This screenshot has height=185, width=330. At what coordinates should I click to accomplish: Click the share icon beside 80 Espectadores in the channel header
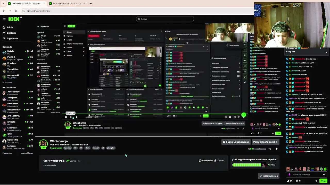coord(270,149)
